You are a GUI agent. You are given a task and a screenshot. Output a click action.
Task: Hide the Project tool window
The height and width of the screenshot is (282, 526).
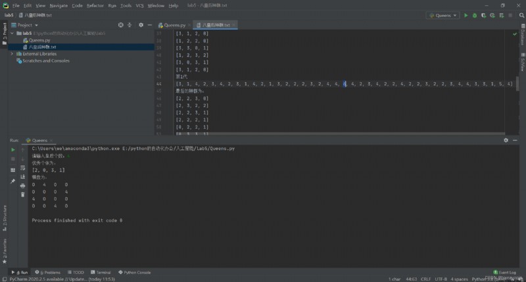click(x=150, y=25)
